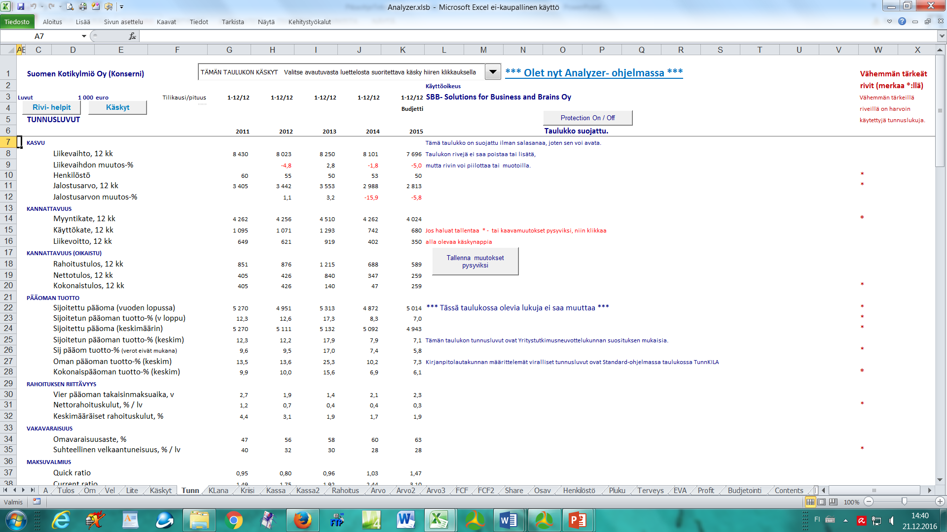Click the macro recording status bar icon
This screenshot has height=532, width=947.
coord(36,501)
